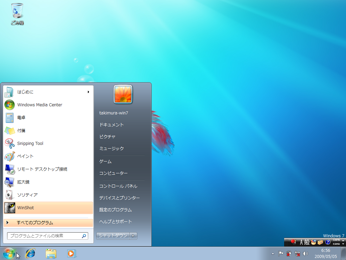
Task: Open the 電卓 calculator program
Action: (x=48, y=117)
